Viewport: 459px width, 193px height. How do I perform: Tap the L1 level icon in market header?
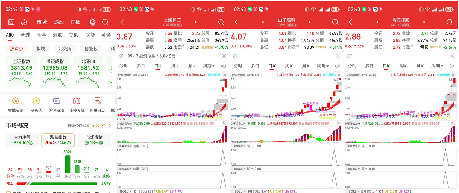coord(11,22)
